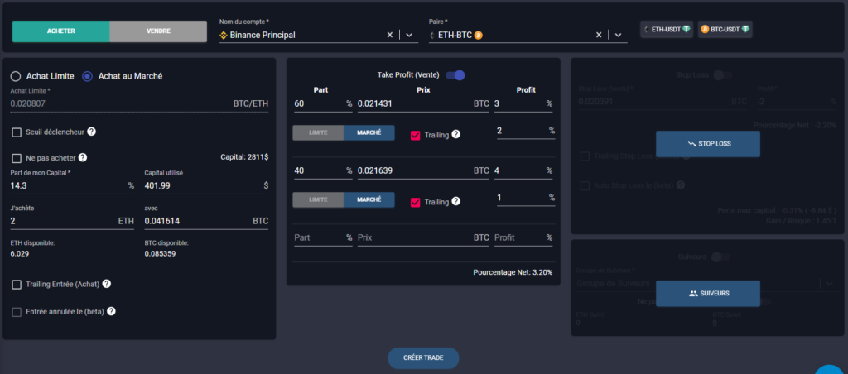The image size is (848, 374).
Task: Open help icon next to Auto Stop Loss
Action: tap(681, 185)
